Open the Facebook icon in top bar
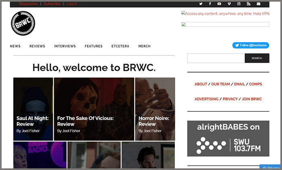 coord(210,4)
